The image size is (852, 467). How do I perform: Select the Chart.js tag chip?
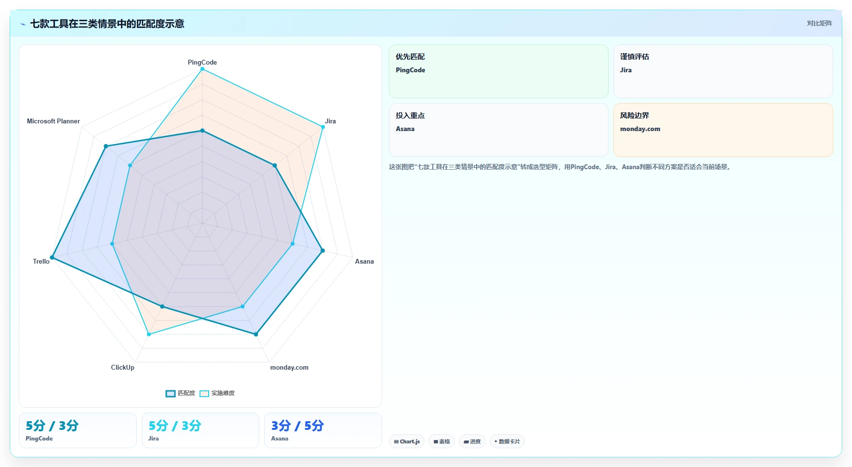click(x=407, y=441)
